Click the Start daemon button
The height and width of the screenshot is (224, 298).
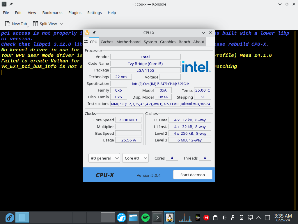tap(193, 175)
